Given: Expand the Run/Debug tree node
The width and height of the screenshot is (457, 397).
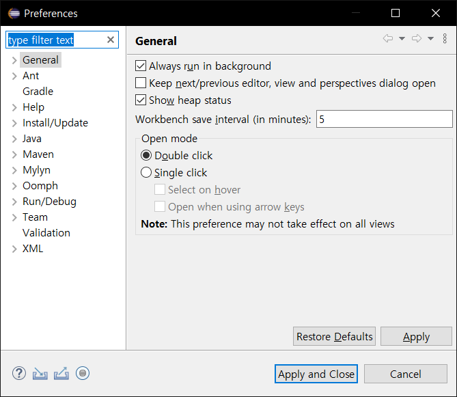Looking at the screenshot, I should tap(14, 202).
